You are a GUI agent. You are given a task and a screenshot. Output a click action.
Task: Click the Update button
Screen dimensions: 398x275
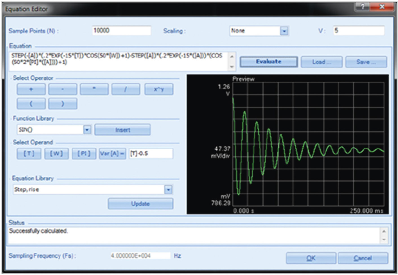(x=140, y=204)
